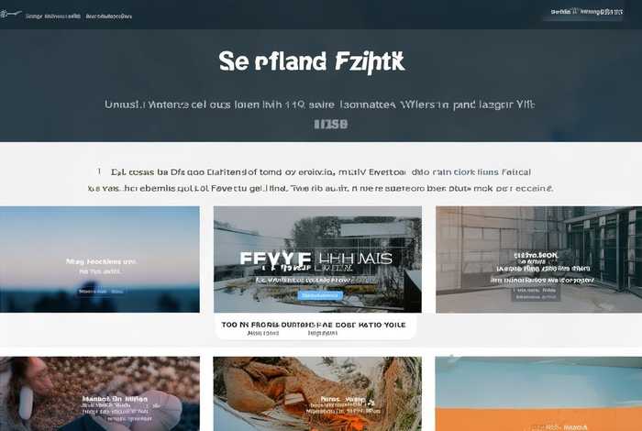Click the account link in top-right header
Viewport: 642px width, 431px height.
(587, 12)
